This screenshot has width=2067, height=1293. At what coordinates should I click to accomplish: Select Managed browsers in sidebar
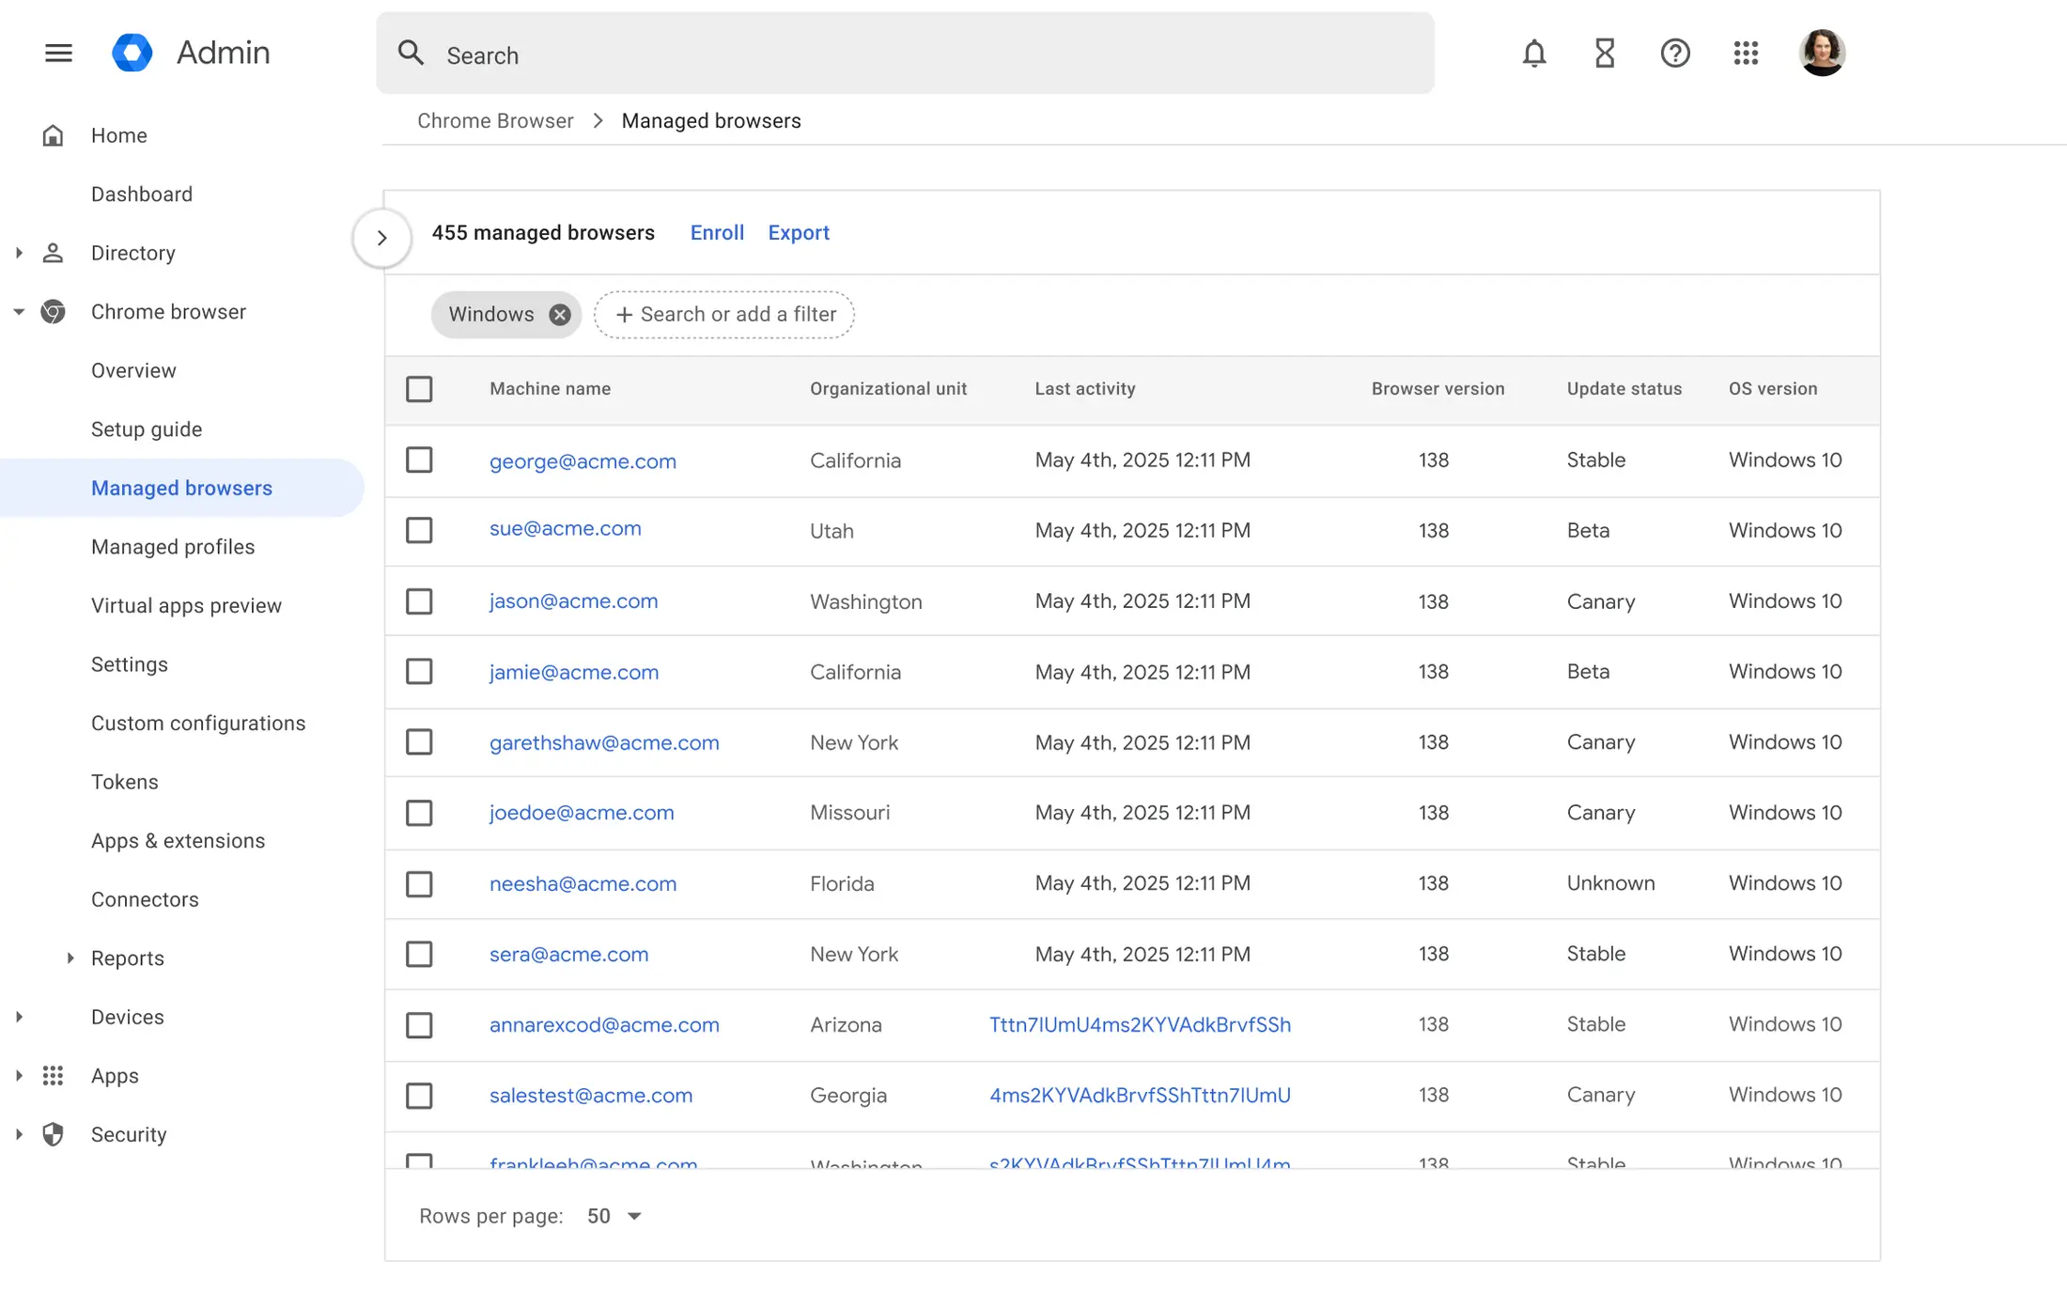(x=181, y=488)
